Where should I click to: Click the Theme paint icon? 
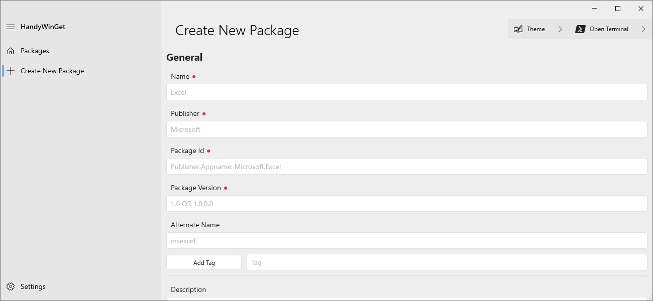(x=518, y=29)
